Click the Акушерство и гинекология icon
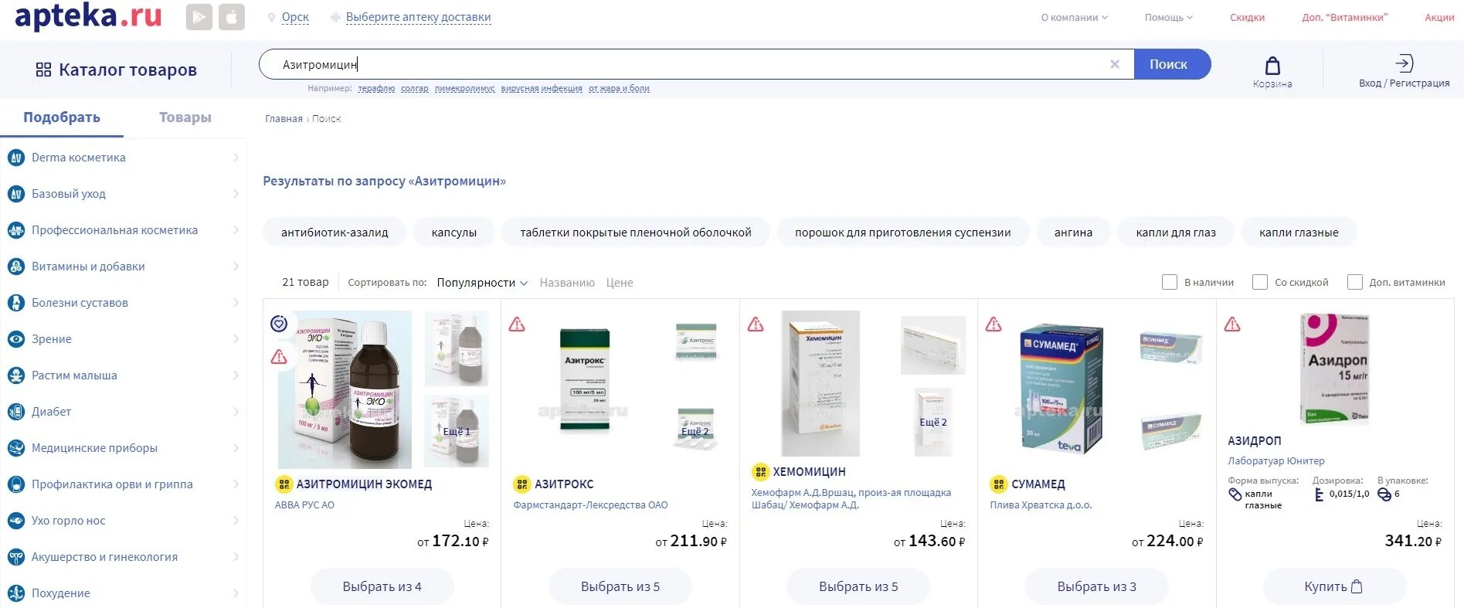The height and width of the screenshot is (608, 1464). 16,557
